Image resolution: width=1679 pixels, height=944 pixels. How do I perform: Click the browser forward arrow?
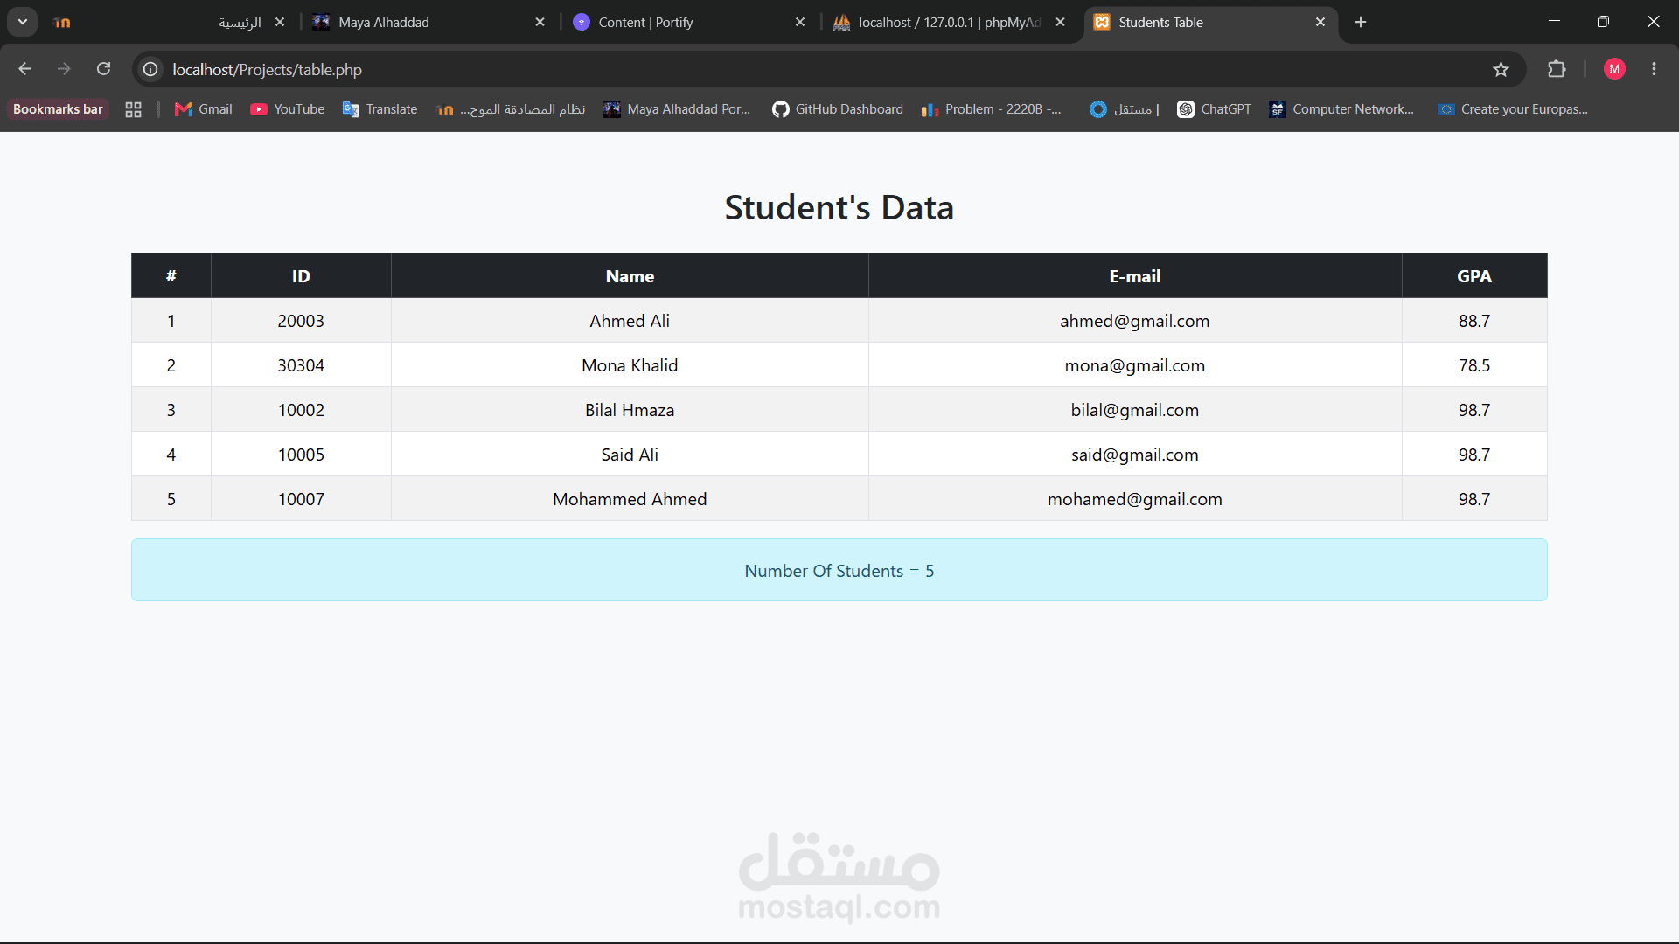[x=64, y=69]
